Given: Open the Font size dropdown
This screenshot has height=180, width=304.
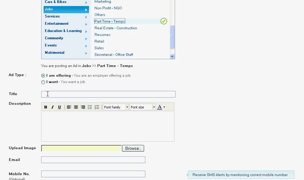Looking at the screenshot, I should (x=143, y=107).
